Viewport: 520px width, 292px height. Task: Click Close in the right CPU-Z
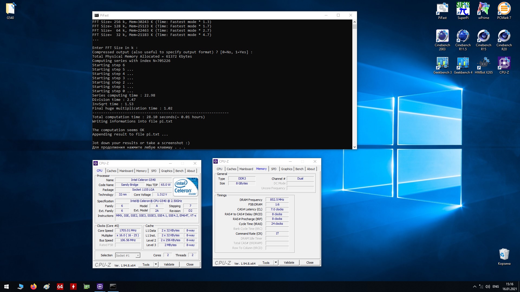pos(310,263)
